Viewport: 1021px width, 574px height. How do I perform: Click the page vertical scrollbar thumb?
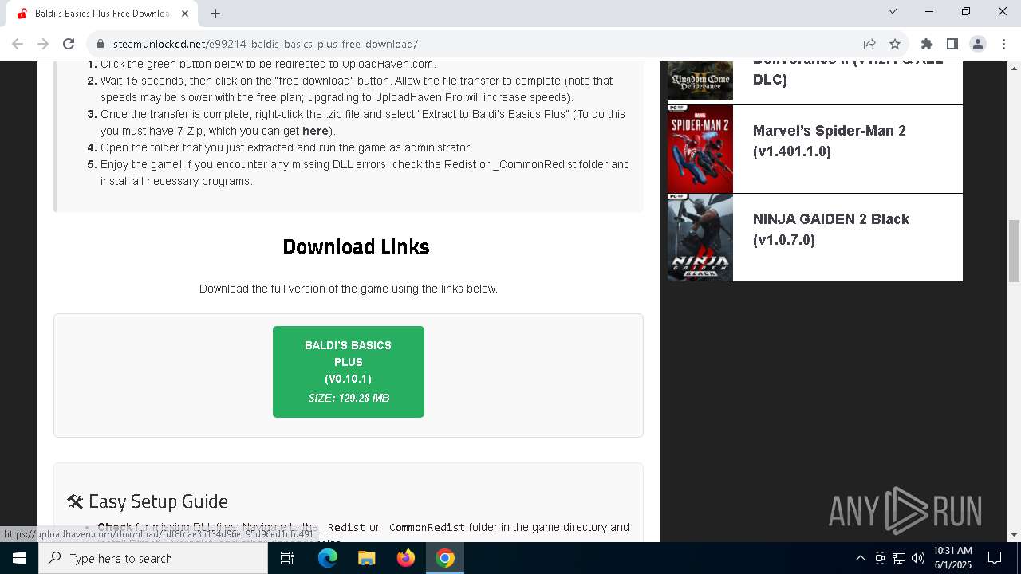point(1014,251)
